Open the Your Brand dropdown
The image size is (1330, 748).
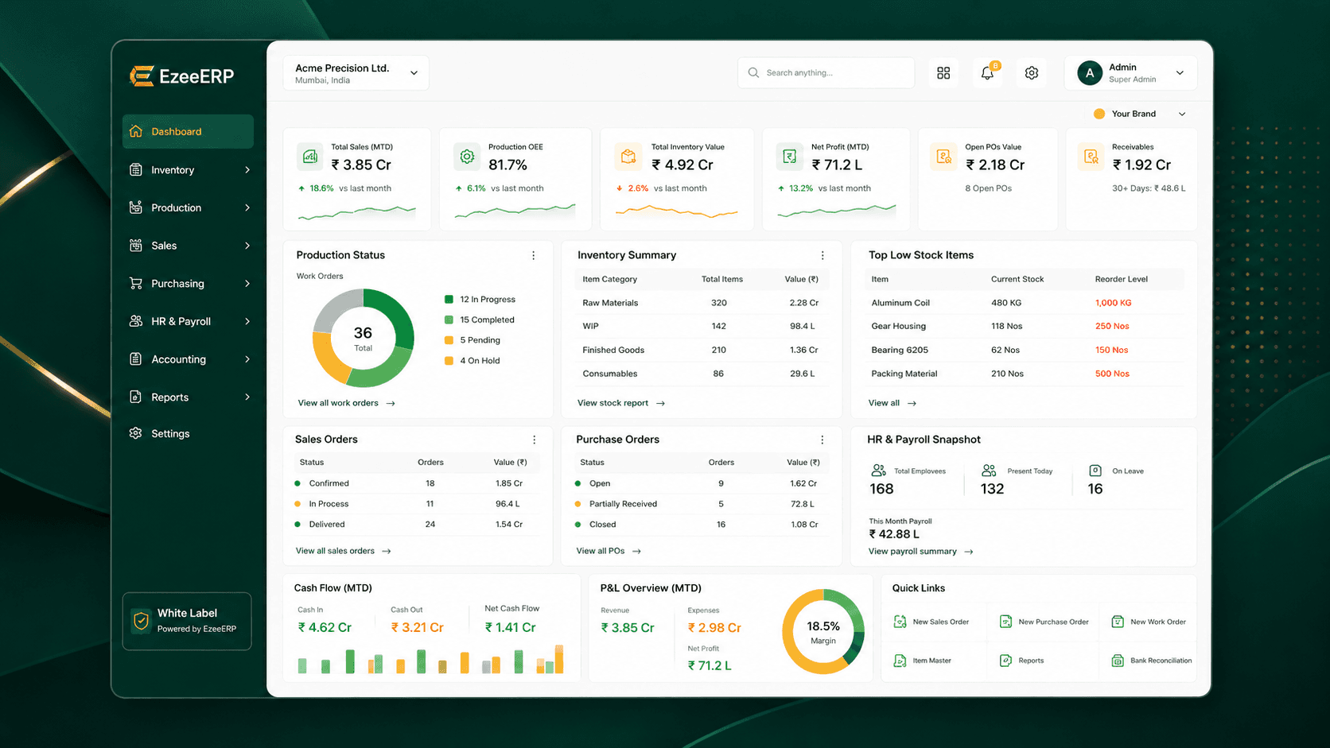coord(1139,114)
